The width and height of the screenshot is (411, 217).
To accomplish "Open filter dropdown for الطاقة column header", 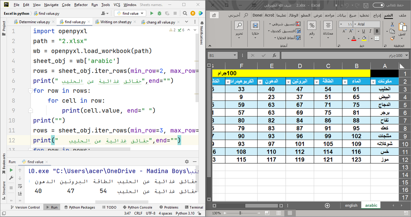I will tap(317, 82).
